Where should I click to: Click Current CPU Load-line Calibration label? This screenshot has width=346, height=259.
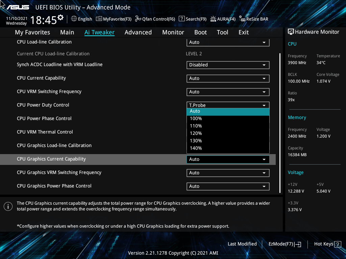click(x=53, y=54)
